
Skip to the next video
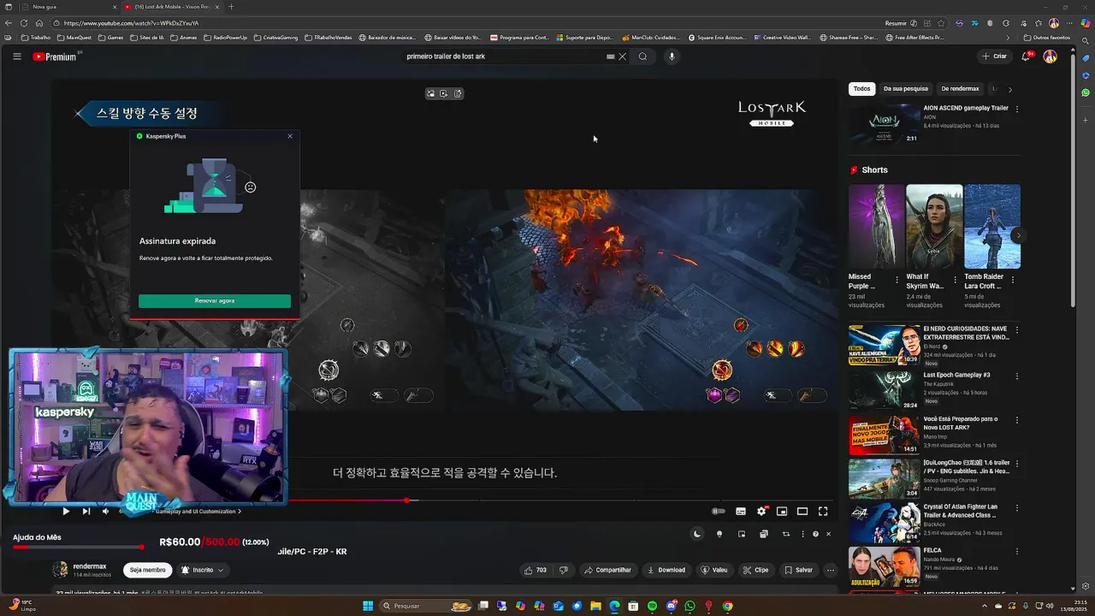tap(86, 512)
